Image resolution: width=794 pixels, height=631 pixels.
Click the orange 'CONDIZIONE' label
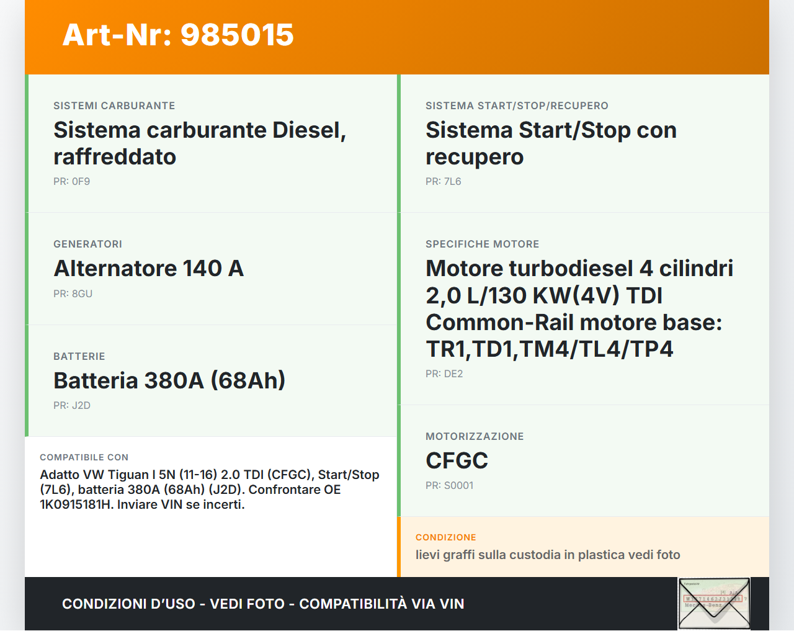446,537
